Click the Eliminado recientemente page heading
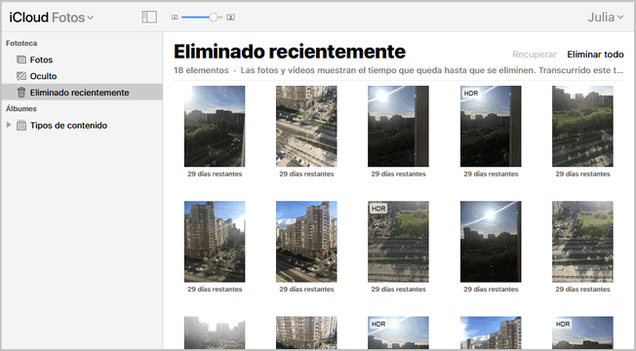636x351 pixels. pyautogui.click(x=290, y=52)
